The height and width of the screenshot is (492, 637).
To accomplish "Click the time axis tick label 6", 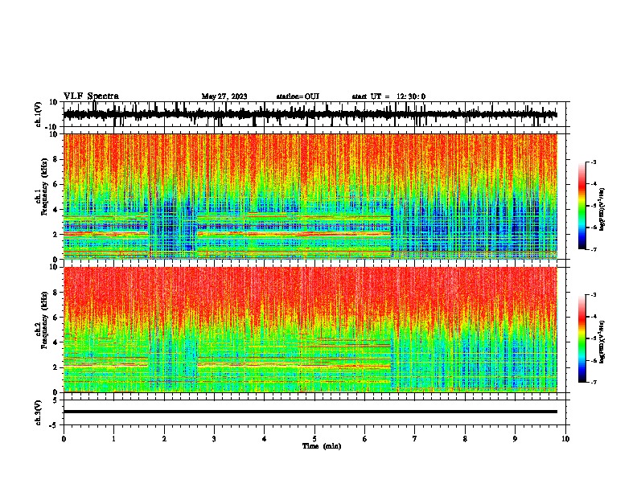I will (365, 439).
